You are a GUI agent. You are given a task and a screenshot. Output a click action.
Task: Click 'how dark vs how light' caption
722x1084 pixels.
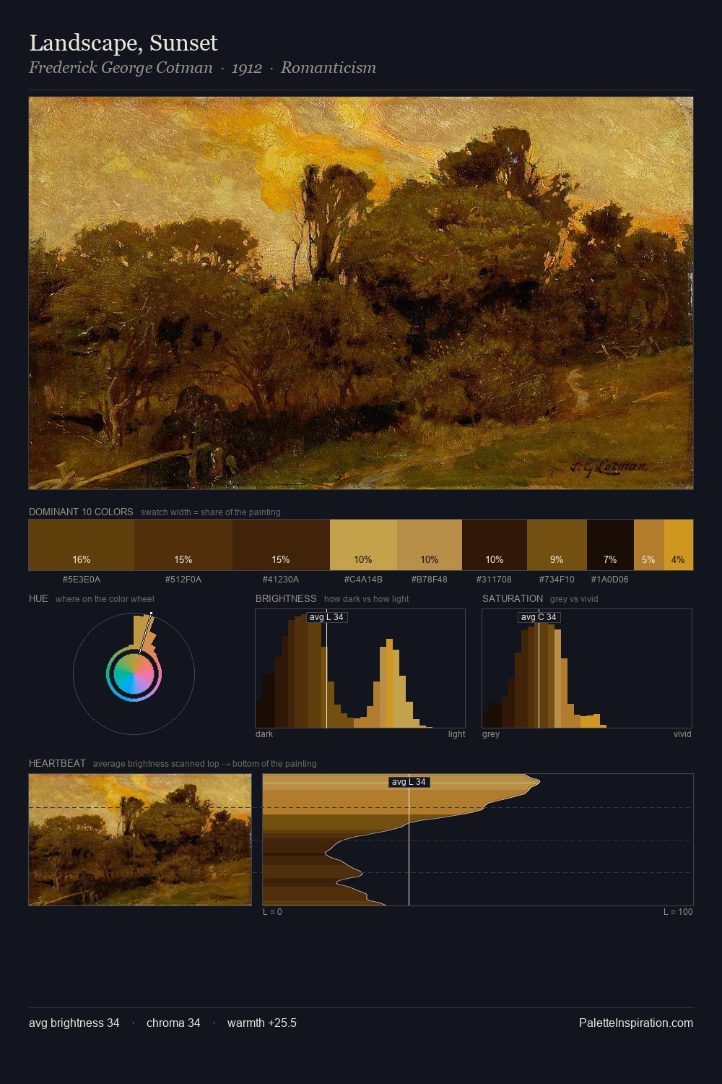coord(367,599)
